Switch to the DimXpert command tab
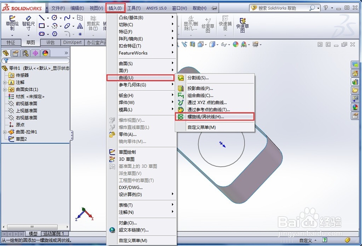 [72, 42]
